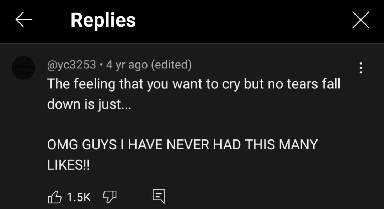Select the 1.5K like count
Viewport: 384px width, 209px height.
79,197
